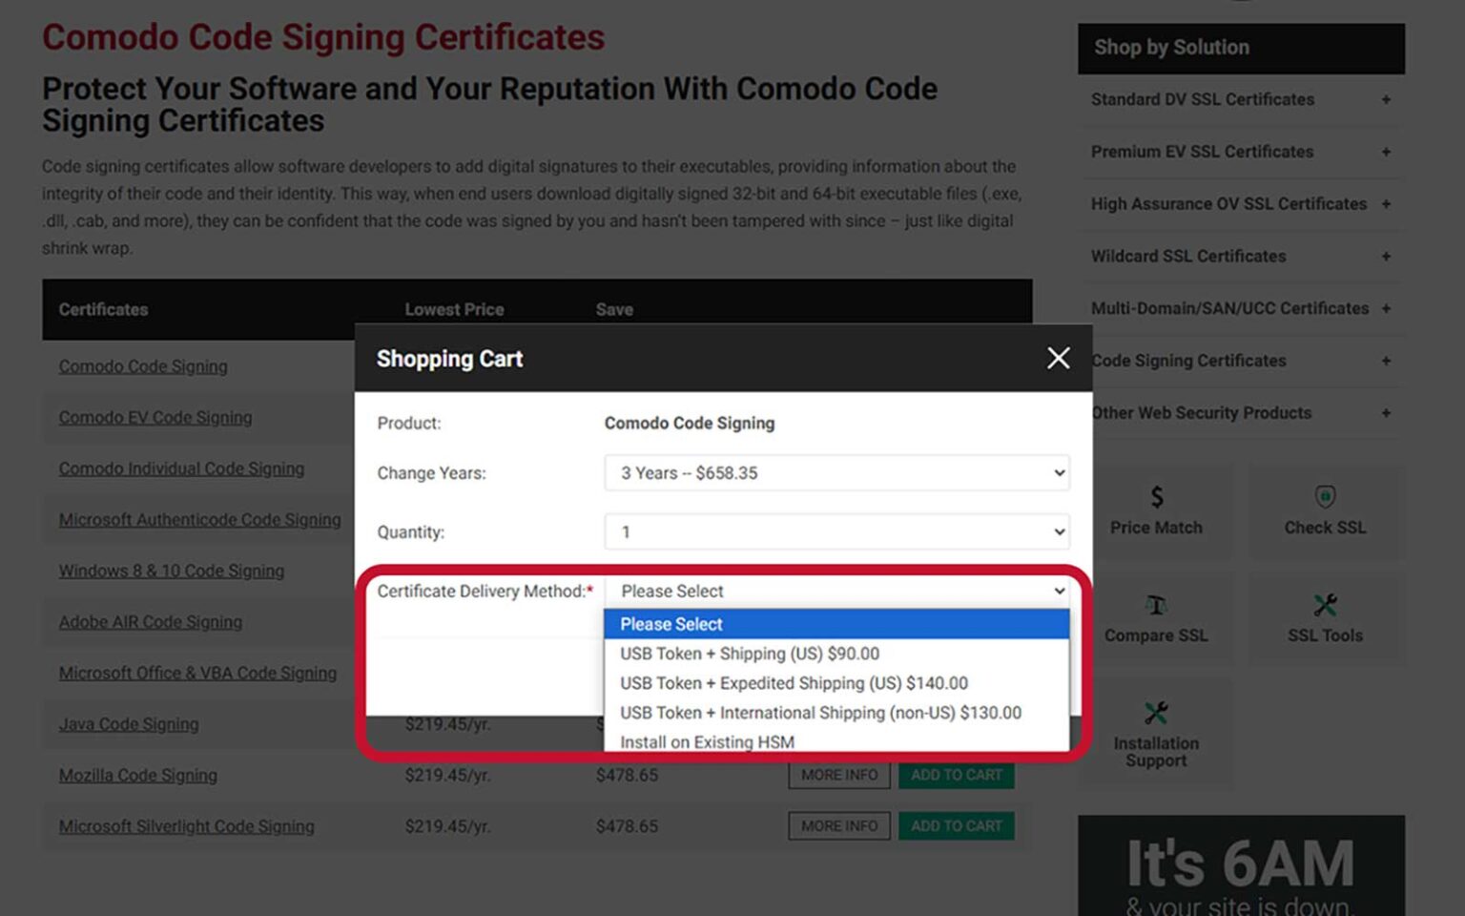Close the Shopping Cart dialog

[1058, 358]
